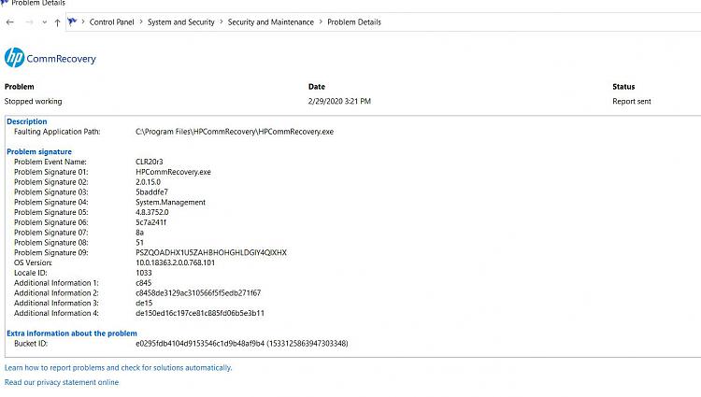Open the recent locations dropdown arrow
Viewport: 701px width, 397px height.
click(x=43, y=22)
